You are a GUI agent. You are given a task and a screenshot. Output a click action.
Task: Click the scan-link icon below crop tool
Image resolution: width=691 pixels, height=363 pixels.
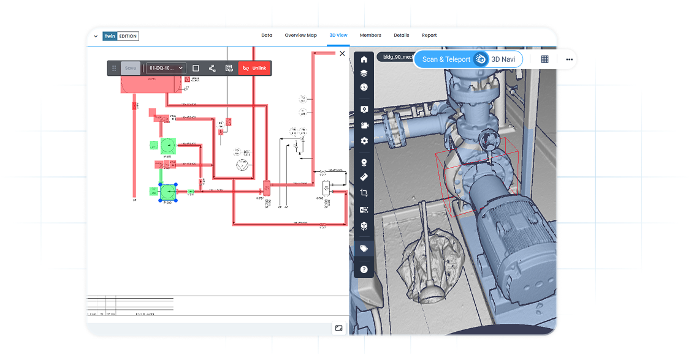tap(364, 210)
